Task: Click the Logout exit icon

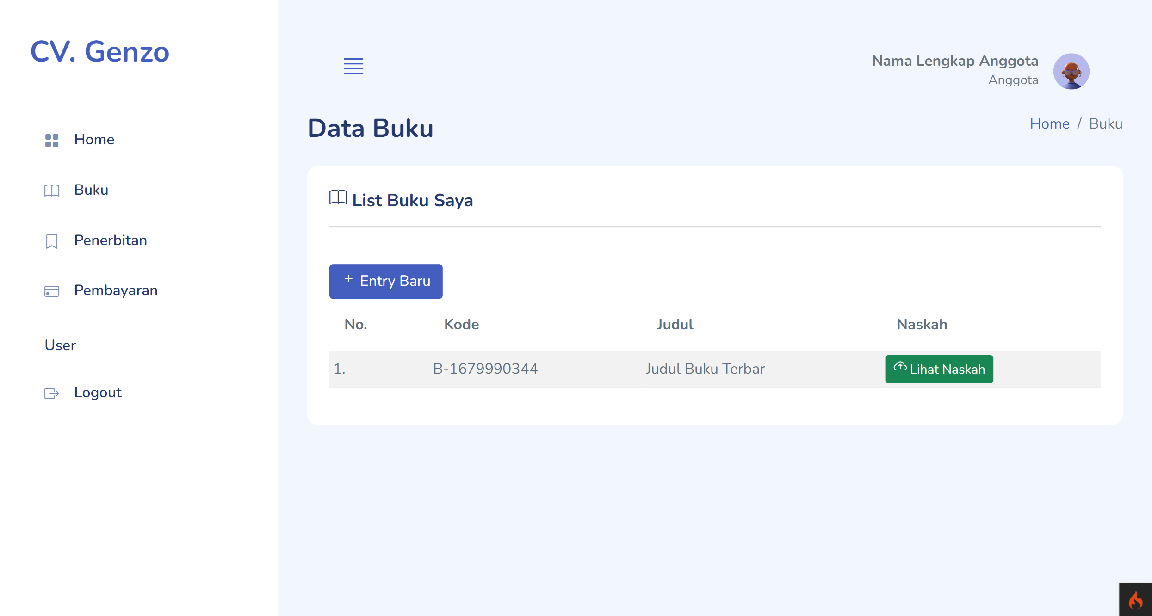Action: [x=51, y=393]
